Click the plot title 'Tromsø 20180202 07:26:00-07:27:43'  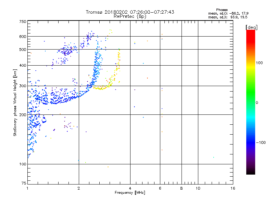pos(130,12)
